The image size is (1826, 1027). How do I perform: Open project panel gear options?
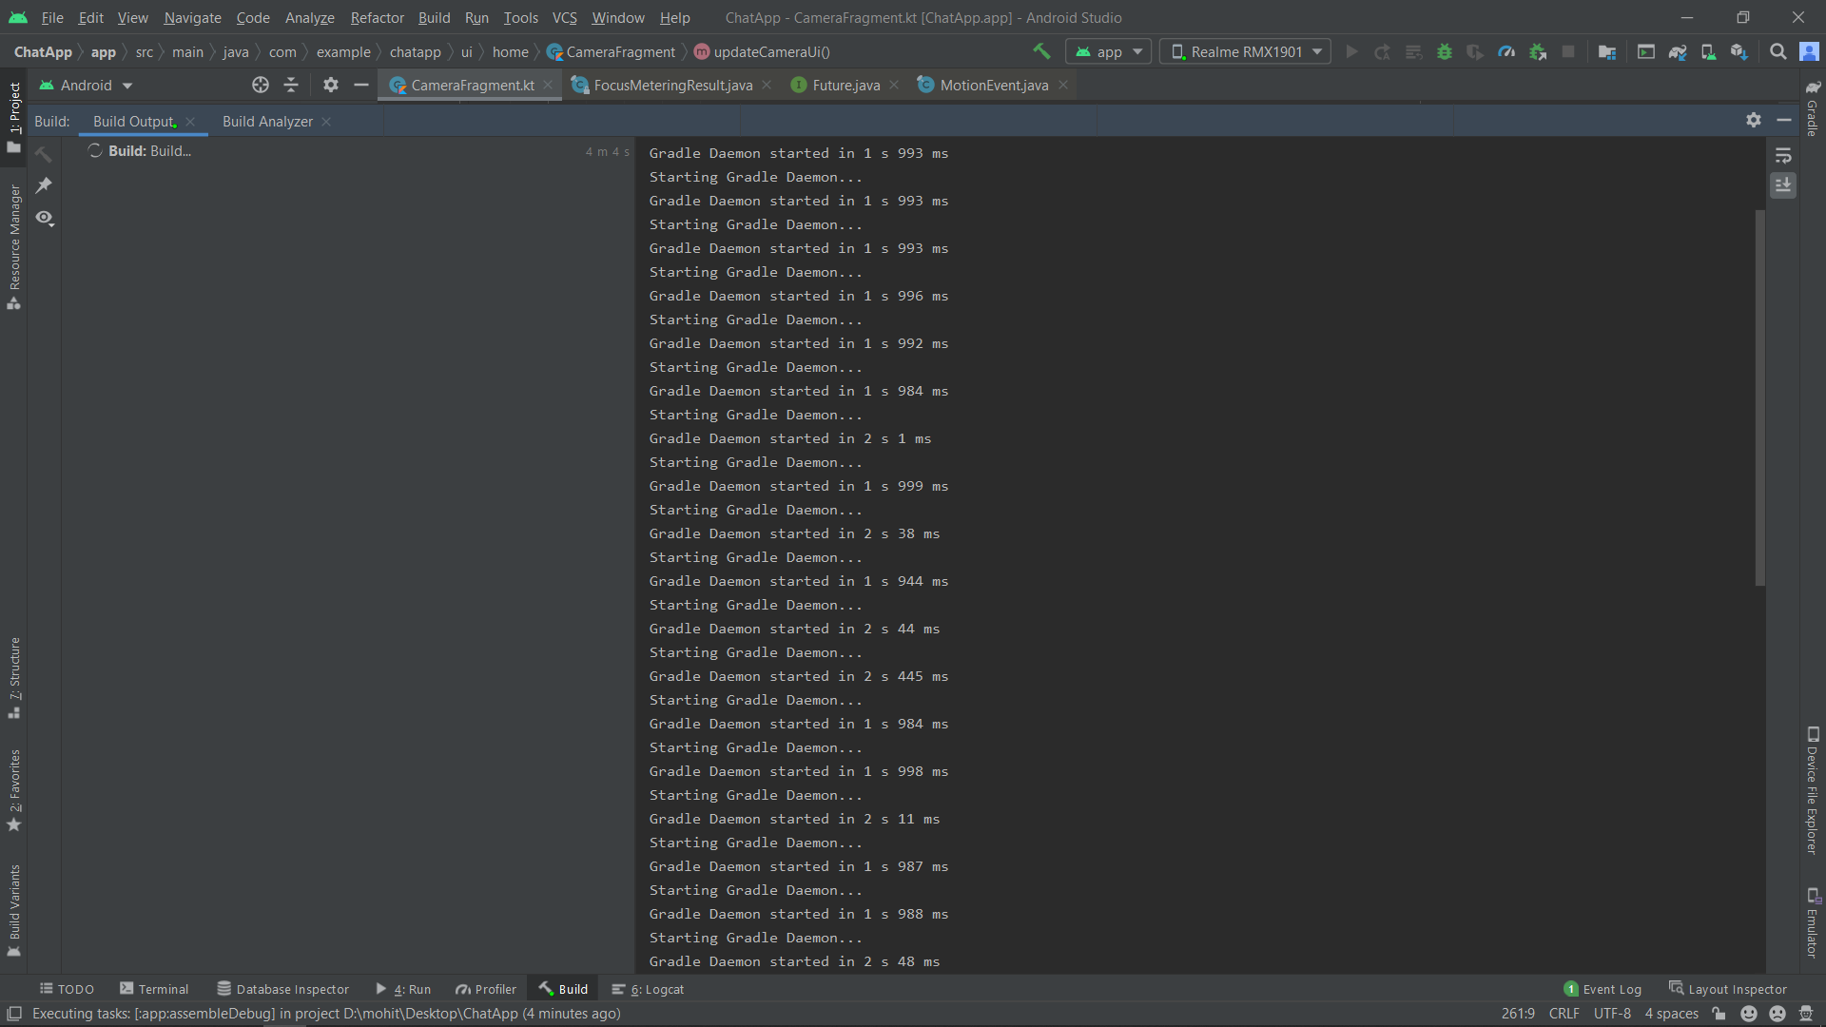pos(330,85)
